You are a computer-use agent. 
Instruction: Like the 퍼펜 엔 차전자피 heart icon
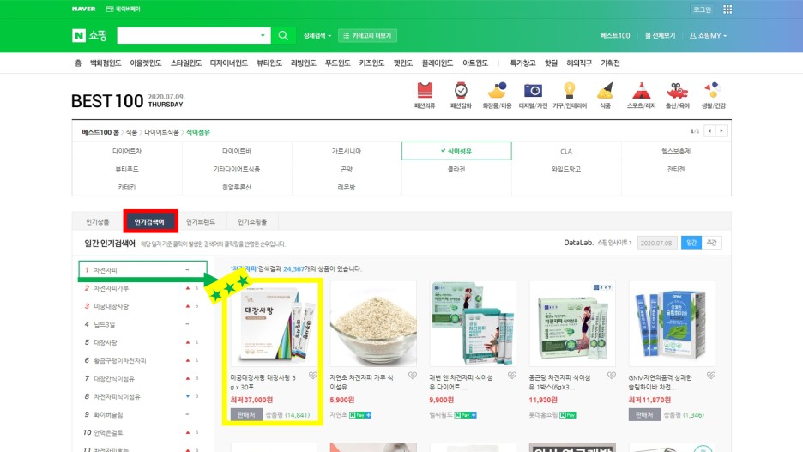[x=511, y=376]
